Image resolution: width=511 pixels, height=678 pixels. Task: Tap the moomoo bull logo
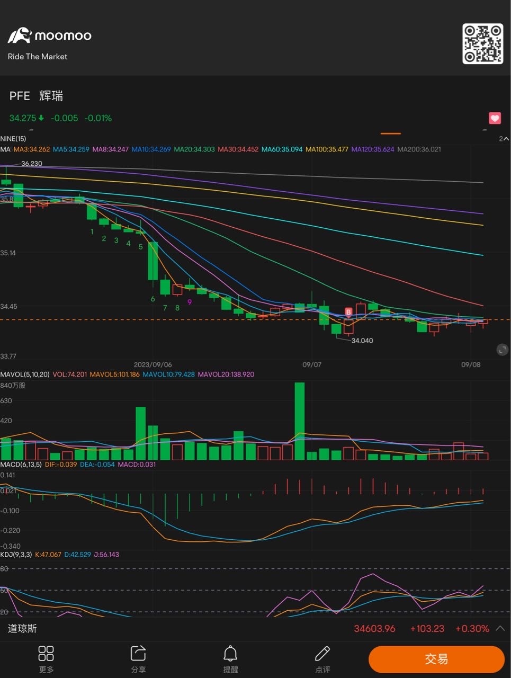click(x=19, y=35)
